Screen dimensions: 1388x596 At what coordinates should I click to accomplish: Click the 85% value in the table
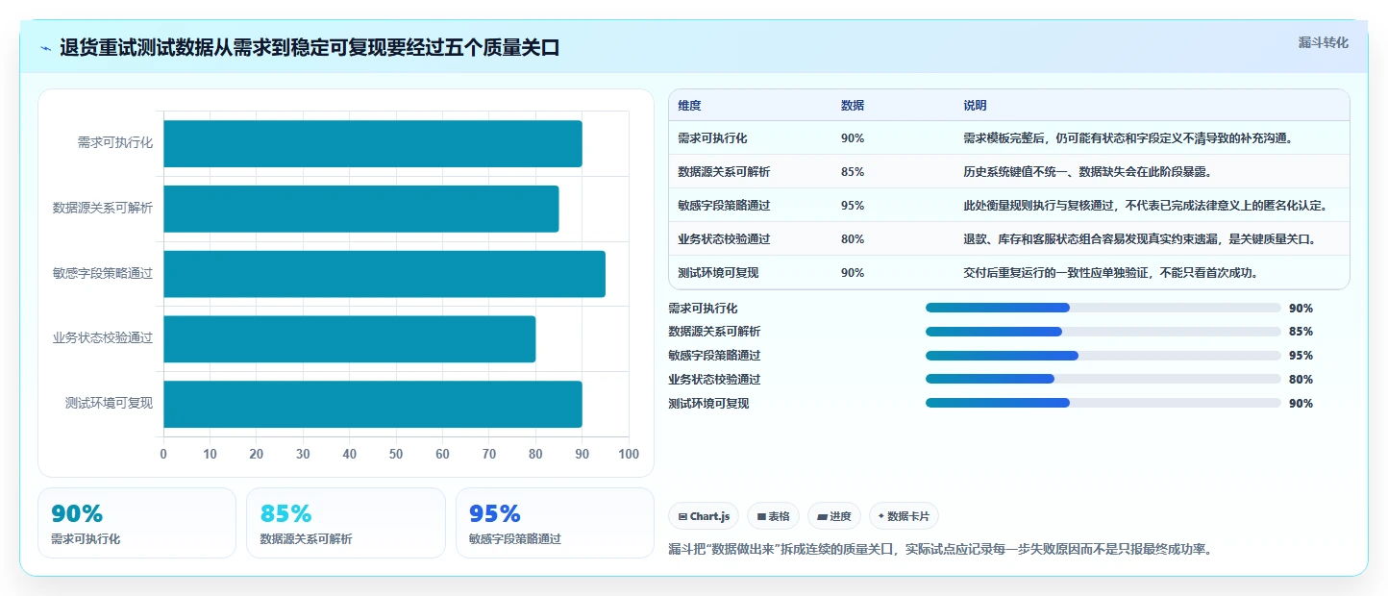point(853,172)
